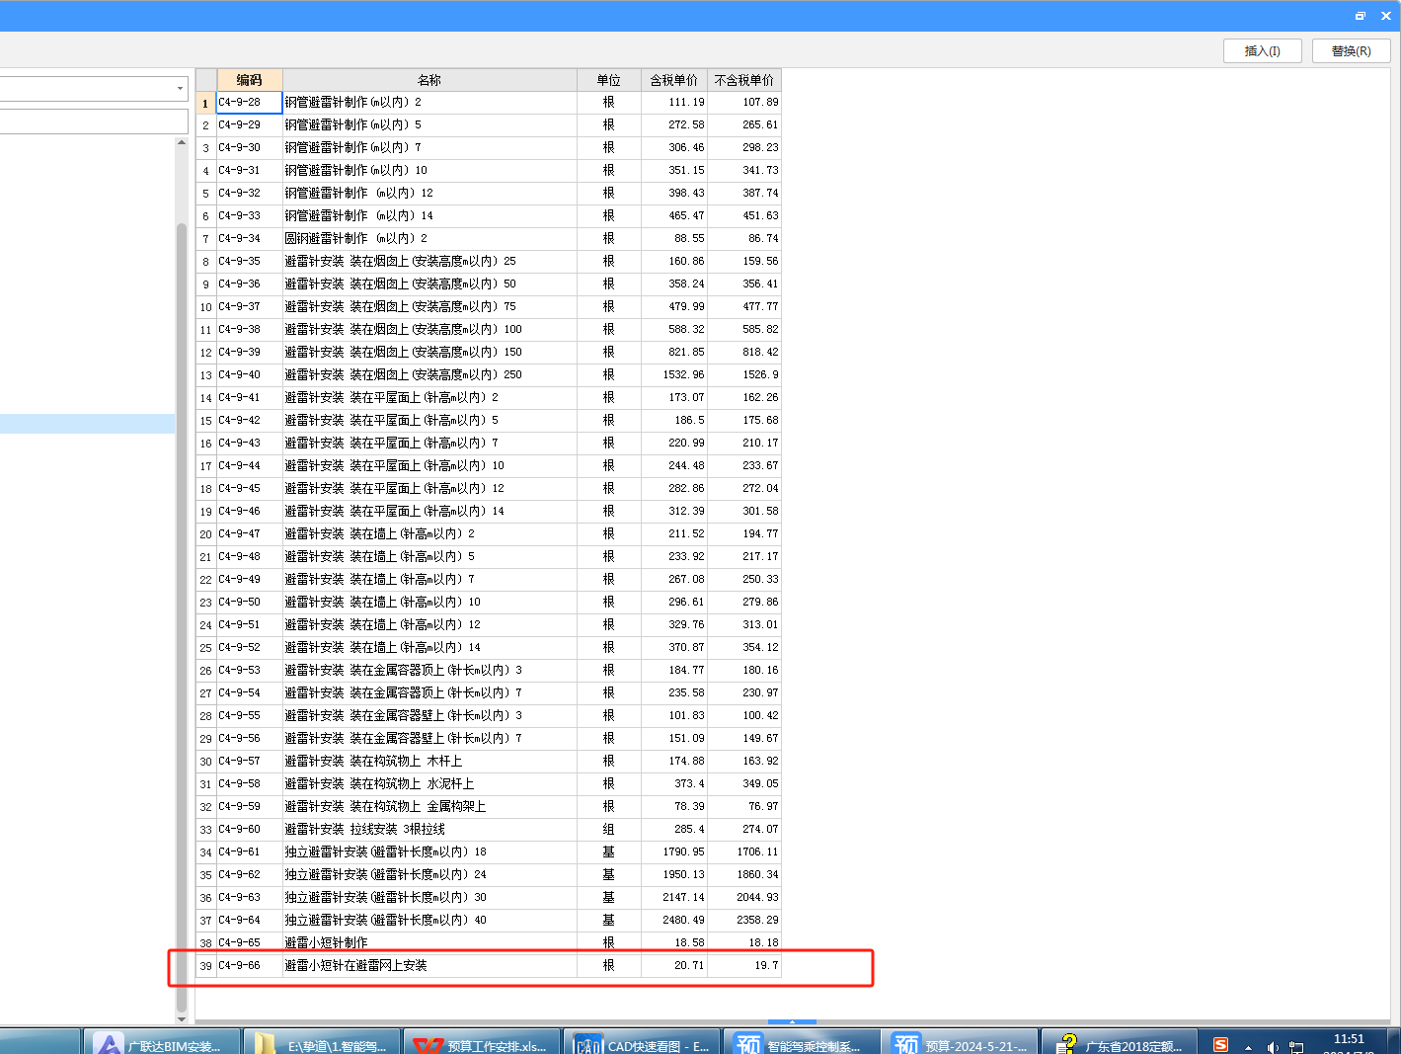Click code cell C4-9-40
Screen dimensions: 1401x1054
click(x=250, y=374)
